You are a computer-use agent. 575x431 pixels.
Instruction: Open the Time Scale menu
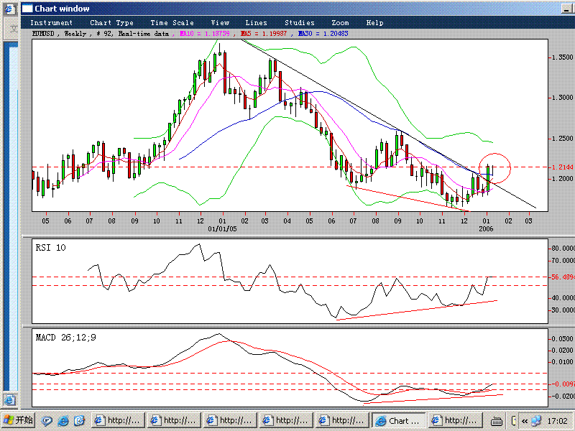(169, 23)
